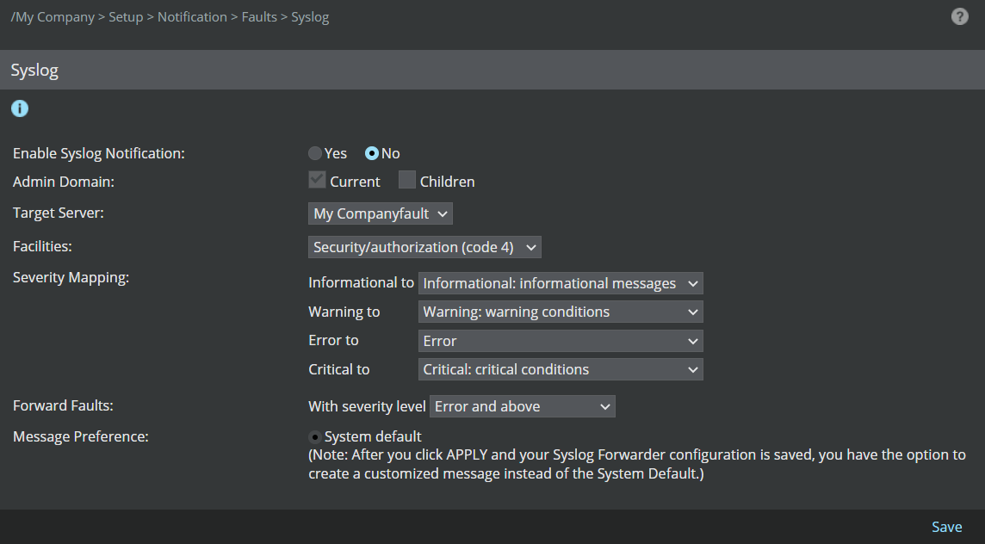The image size is (985, 544).
Task: Open the Warning to severity dropdown
Action: 561,312
